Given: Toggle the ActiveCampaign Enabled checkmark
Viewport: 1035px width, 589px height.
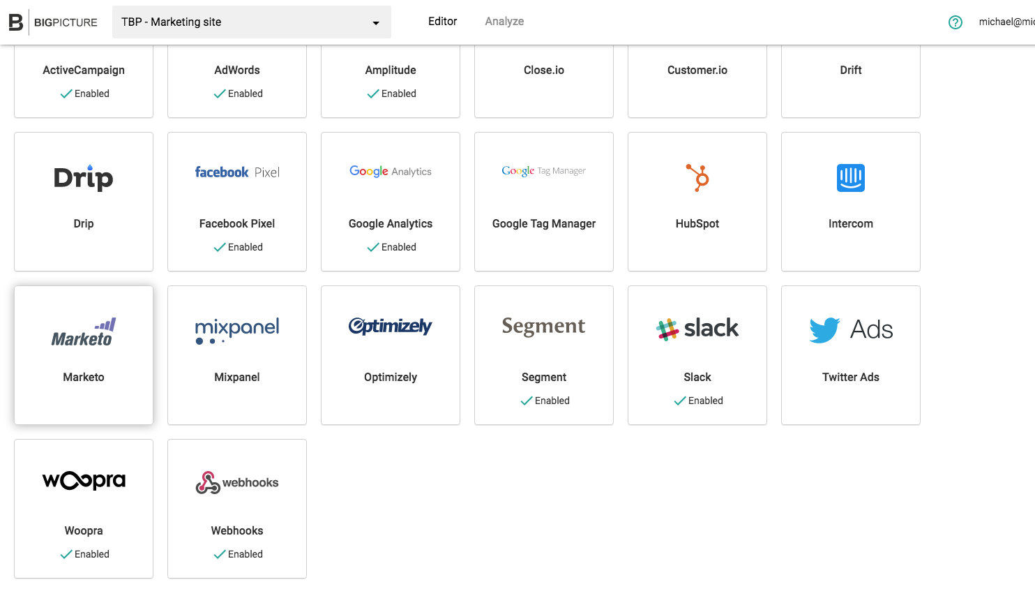Looking at the screenshot, I should click(67, 94).
